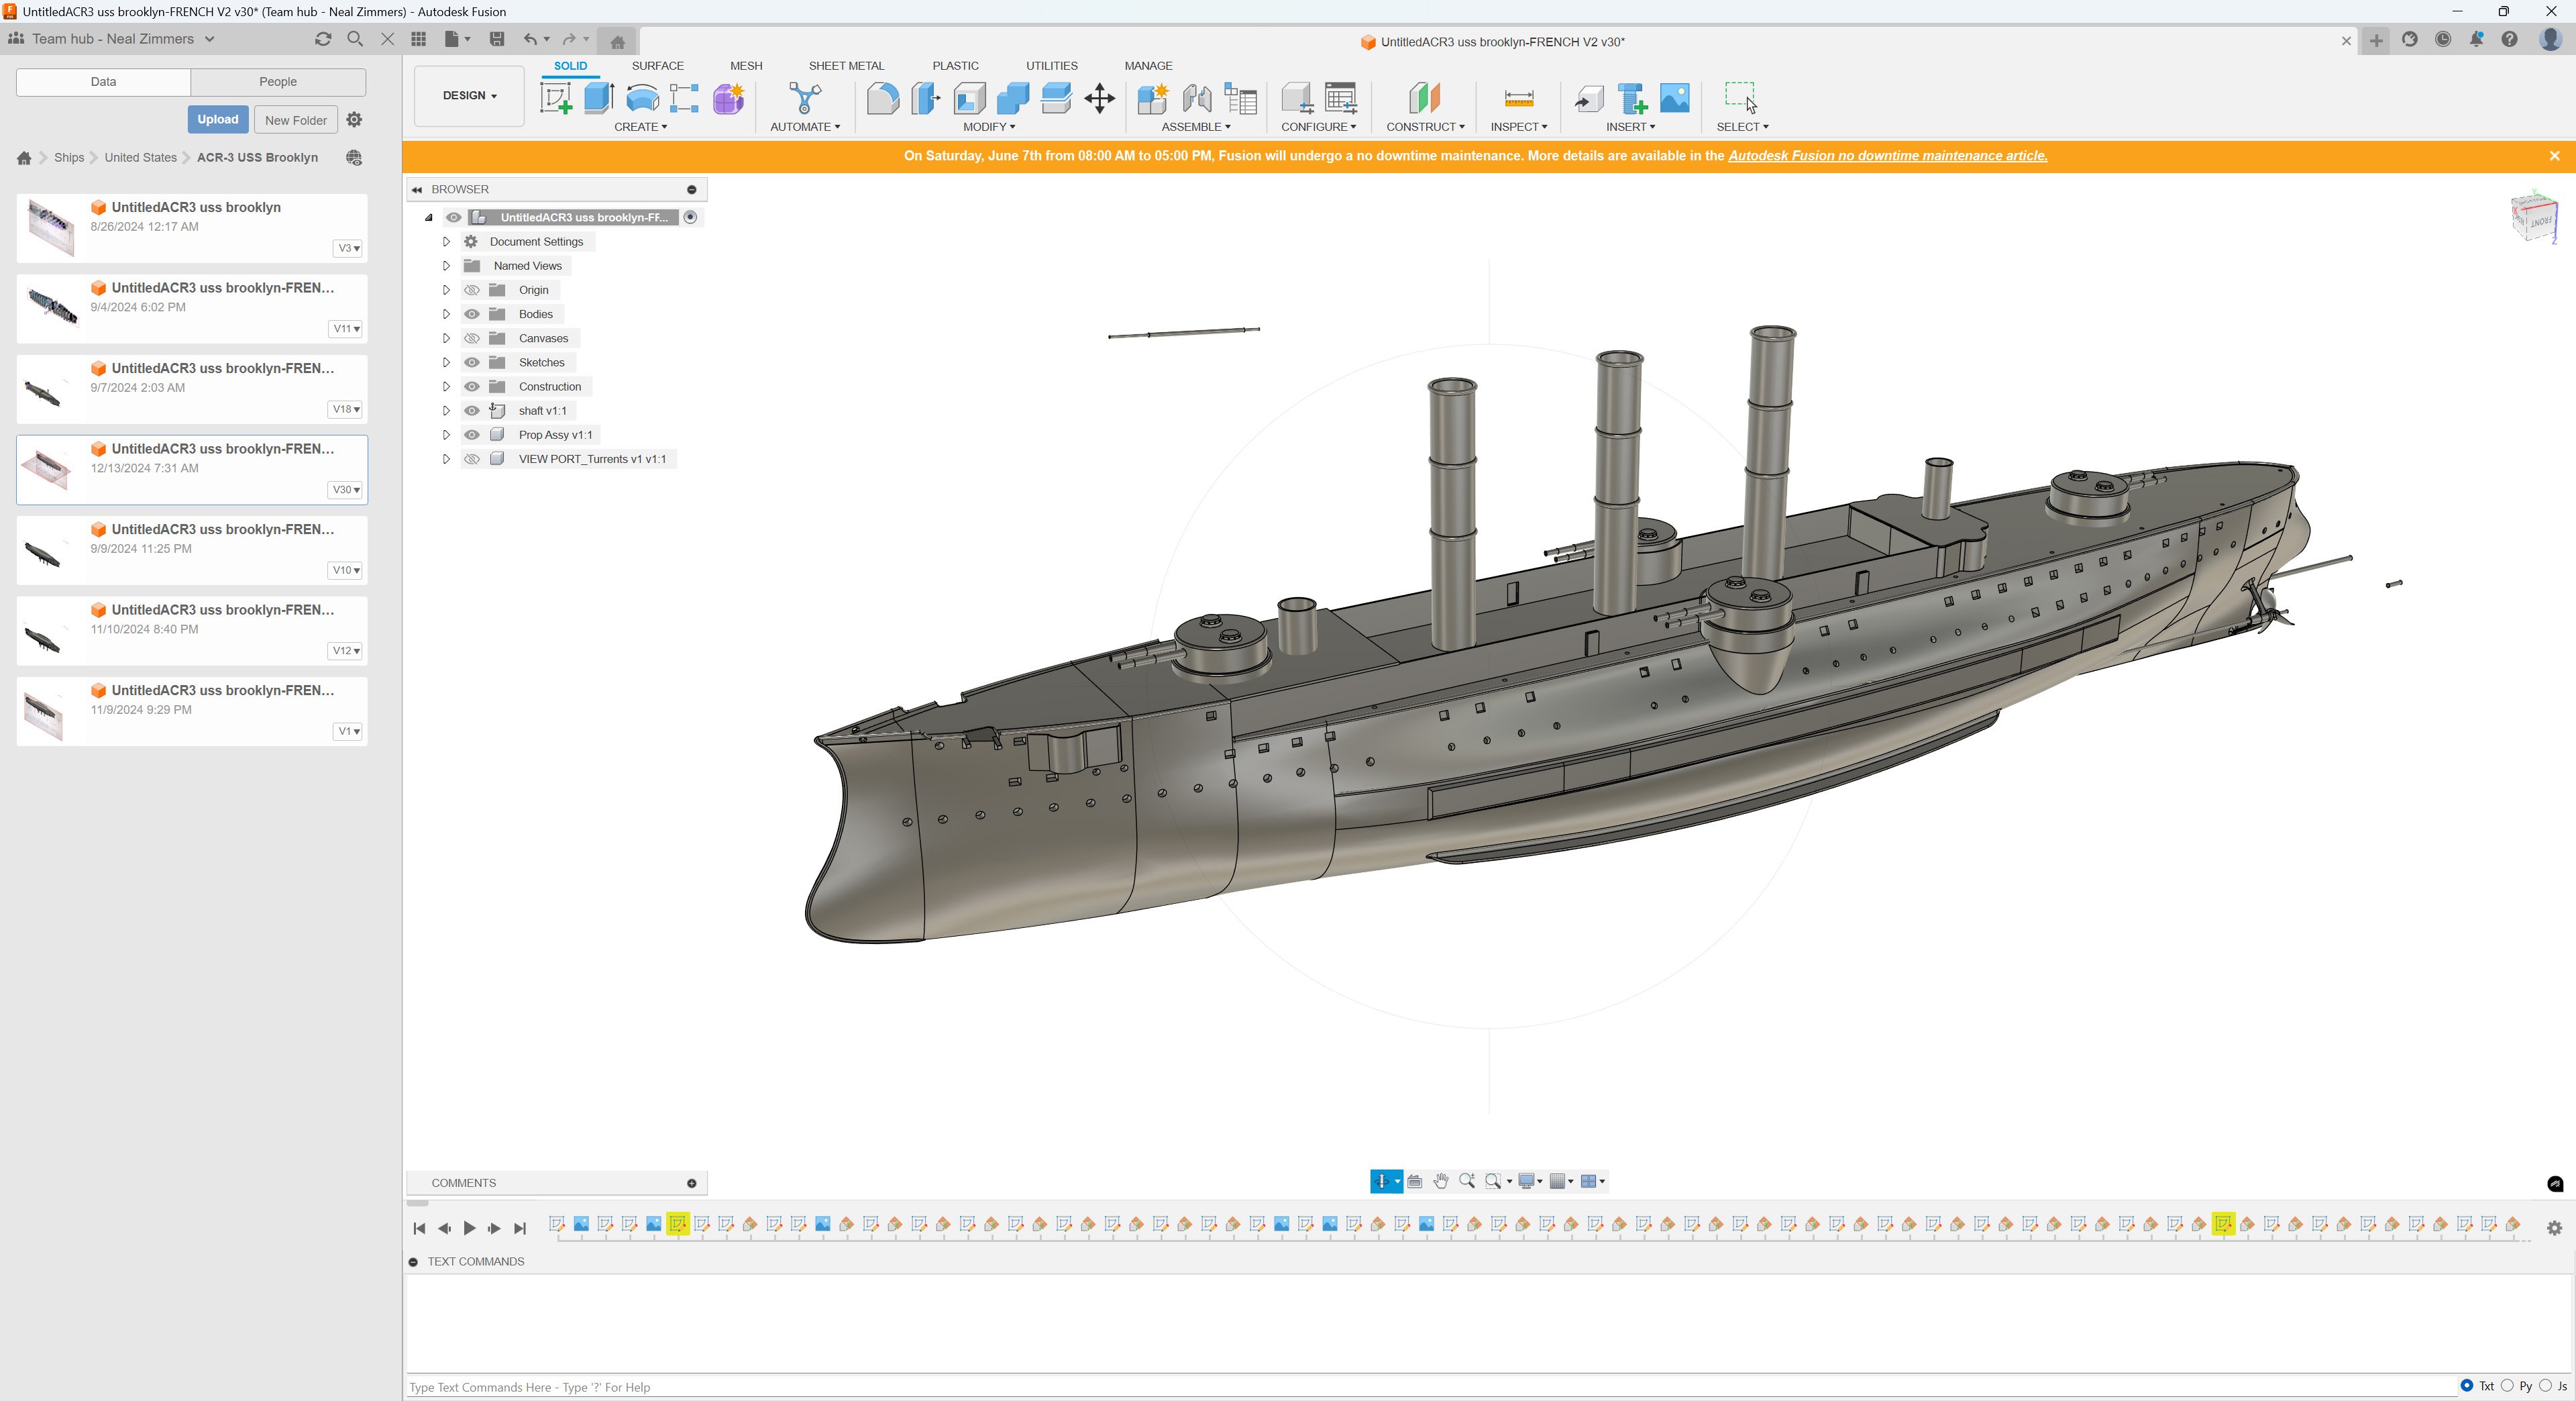Image resolution: width=2576 pixels, height=1401 pixels.
Task: Click the text commands input field
Action: (x=1430, y=1387)
